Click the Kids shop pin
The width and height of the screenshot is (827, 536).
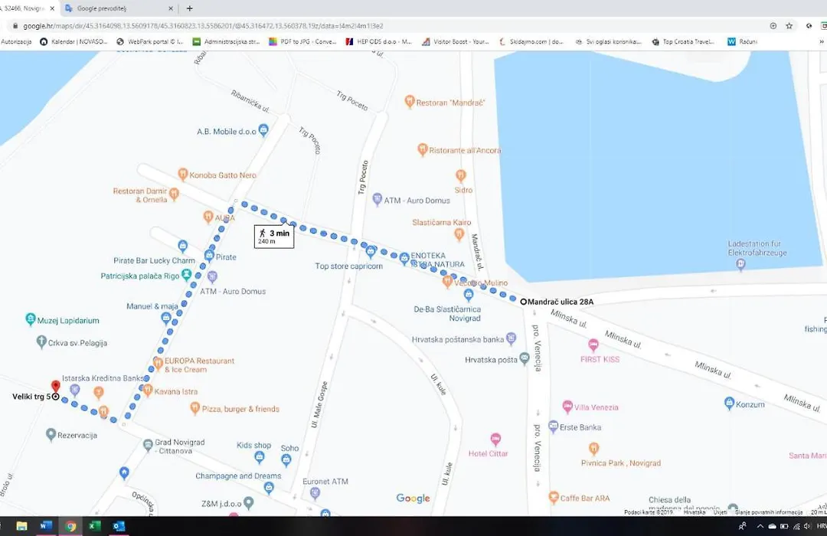tap(259, 457)
